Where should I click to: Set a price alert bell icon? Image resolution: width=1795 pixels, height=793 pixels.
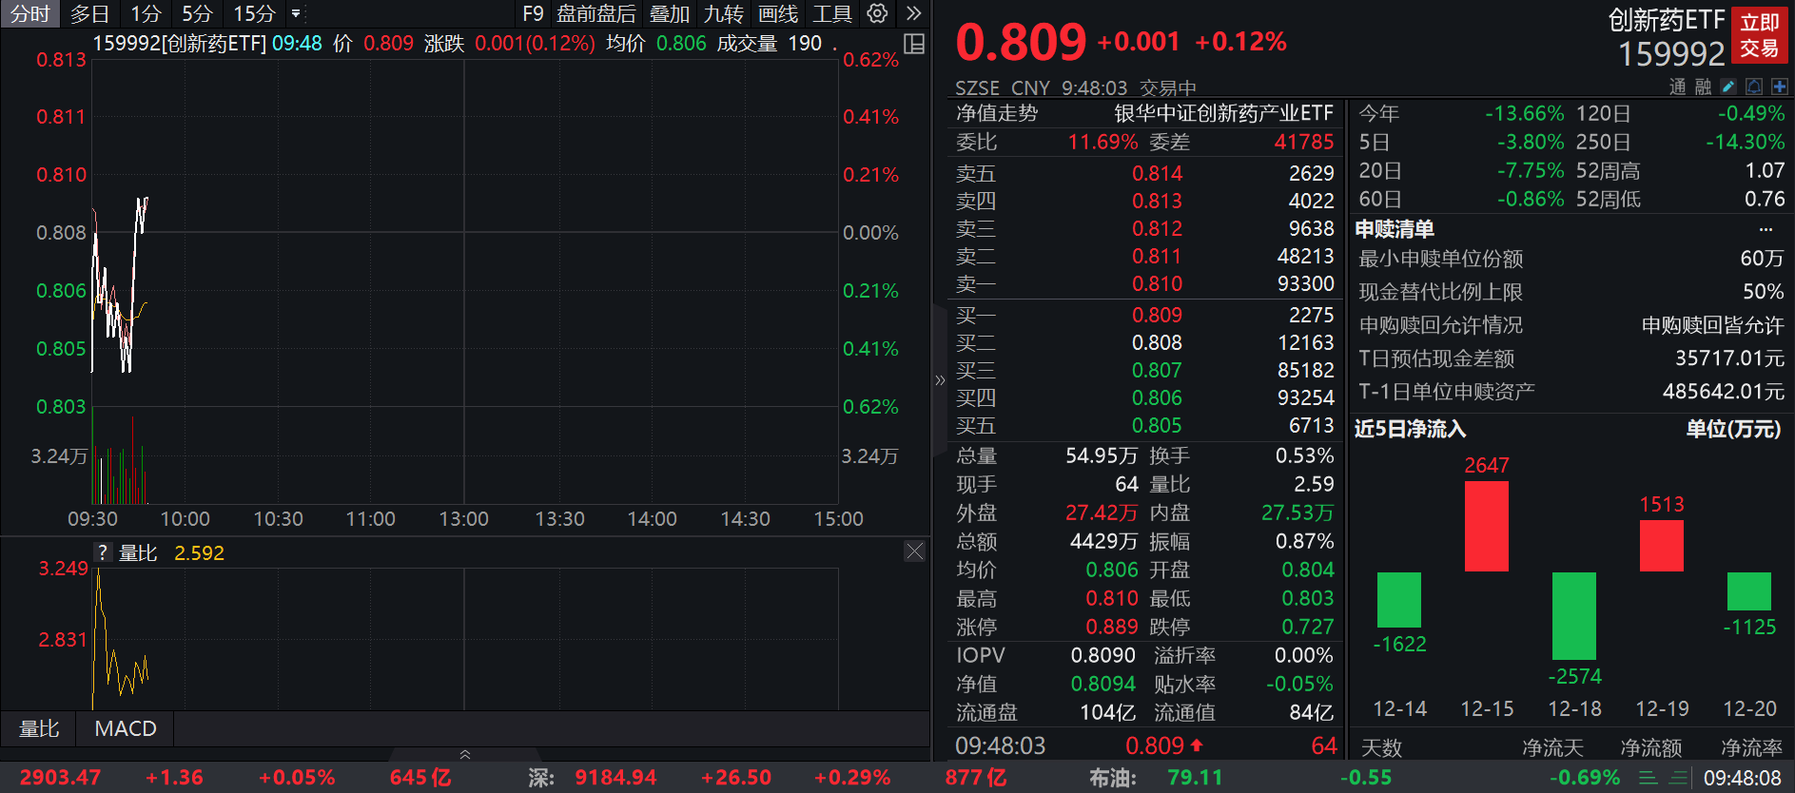tap(1754, 87)
